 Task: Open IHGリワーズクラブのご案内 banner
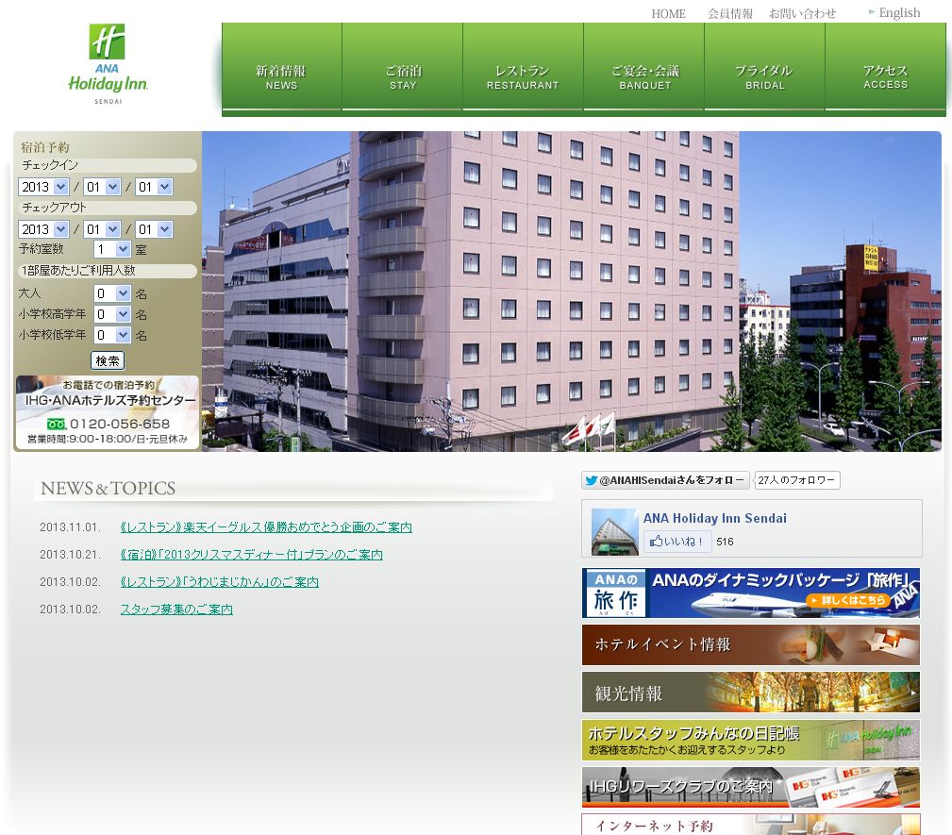(x=750, y=787)
